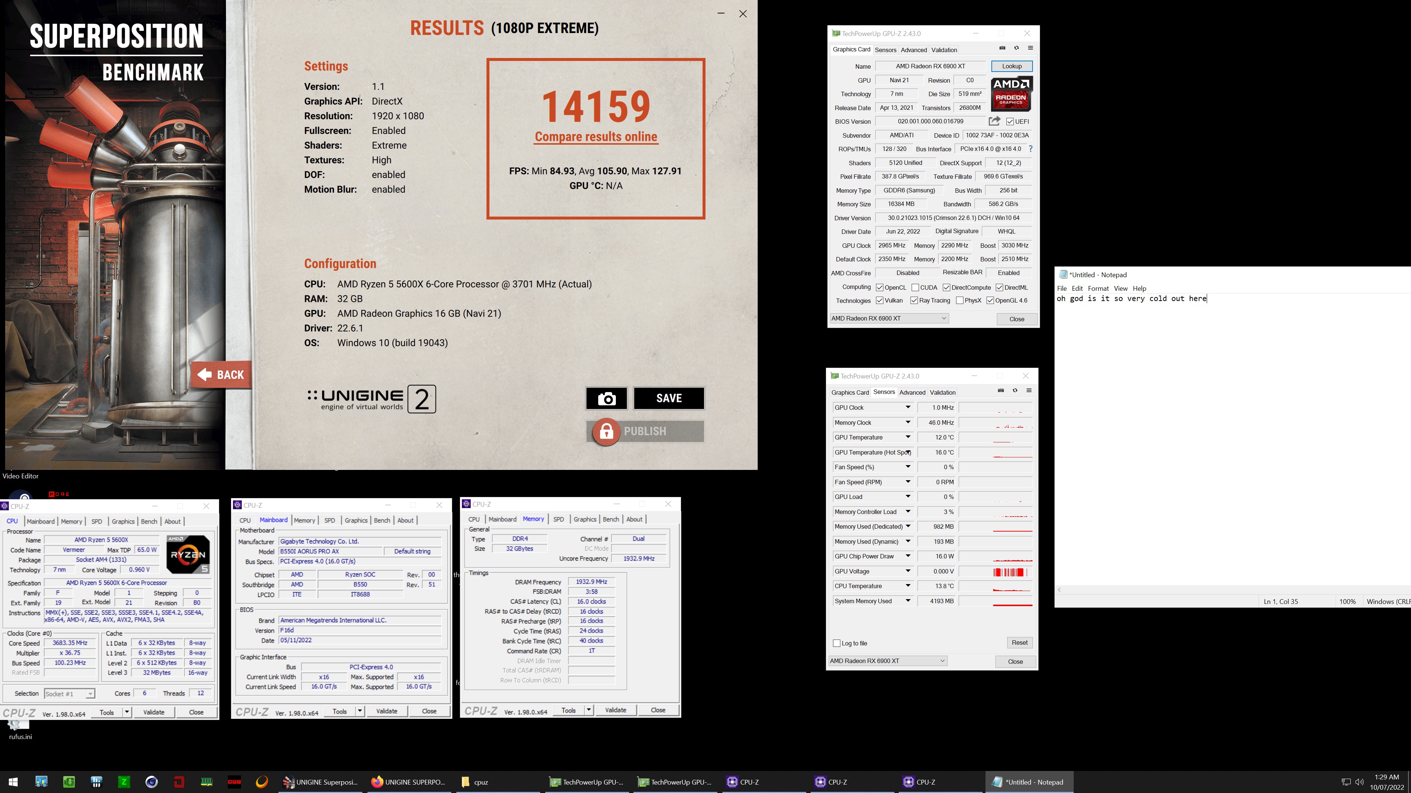Toggle the DirectML checkbox
This screenshot has width=1411, height=793.
pyautogui.click(x=999, y=287)
